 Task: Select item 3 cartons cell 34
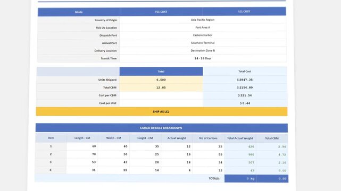click(209, 162)
